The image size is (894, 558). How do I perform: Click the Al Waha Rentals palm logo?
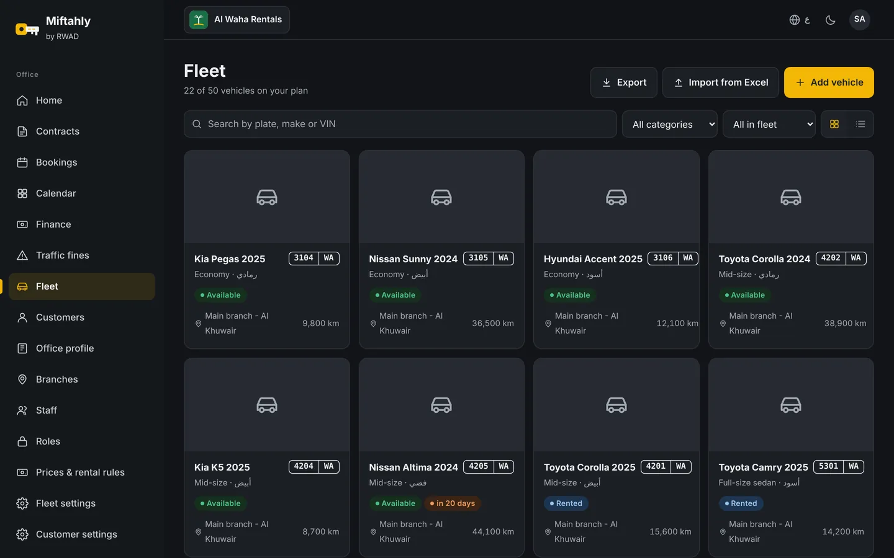199,20
